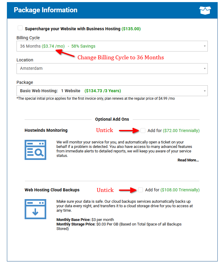Click red arrow beside Hostwinds Monitoring checkbox

click(129, 131)
